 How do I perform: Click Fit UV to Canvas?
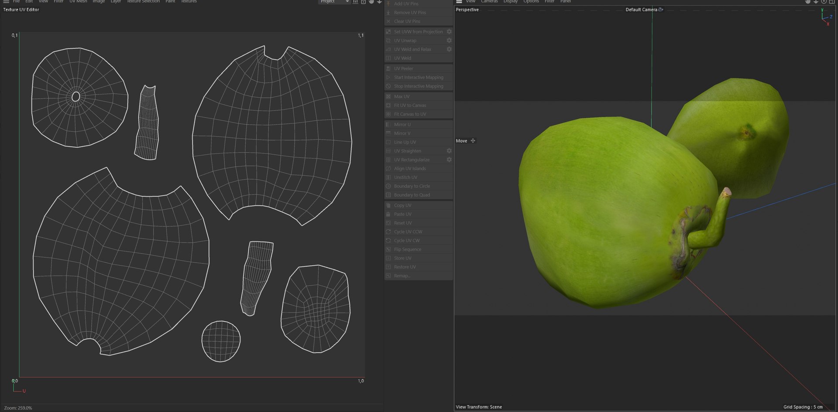point(419,105)
